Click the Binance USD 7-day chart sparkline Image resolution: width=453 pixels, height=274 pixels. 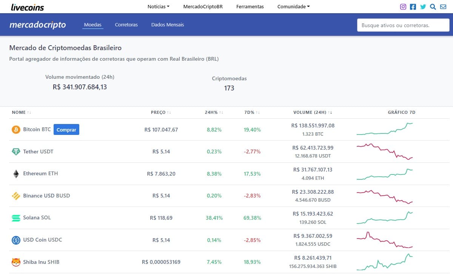click(385, 197)
